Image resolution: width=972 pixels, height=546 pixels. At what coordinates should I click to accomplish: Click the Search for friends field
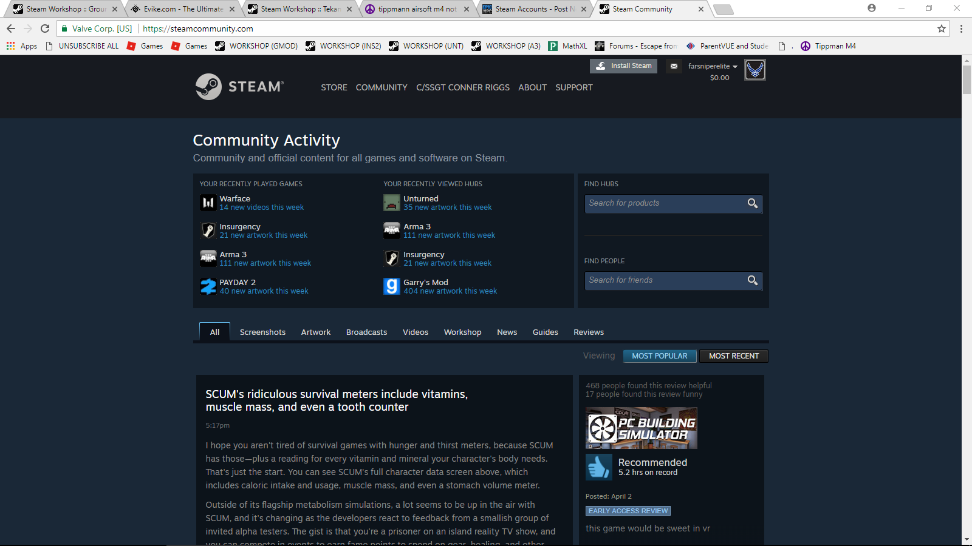coord(673,280)
